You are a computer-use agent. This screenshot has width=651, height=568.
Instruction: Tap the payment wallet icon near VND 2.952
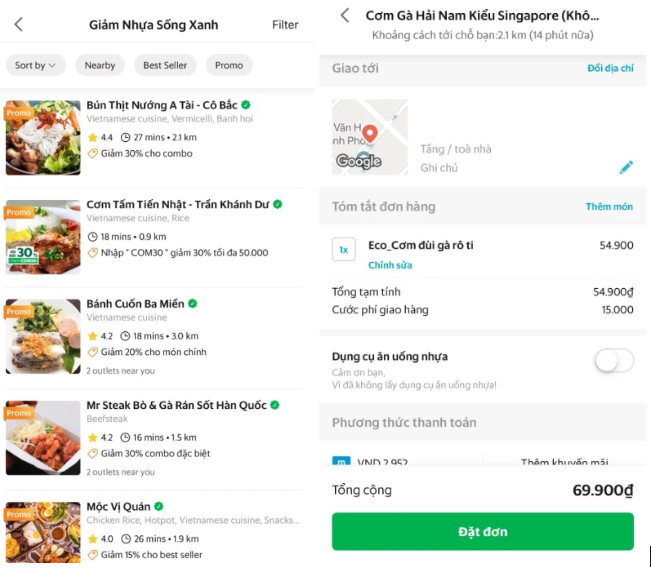341,463
